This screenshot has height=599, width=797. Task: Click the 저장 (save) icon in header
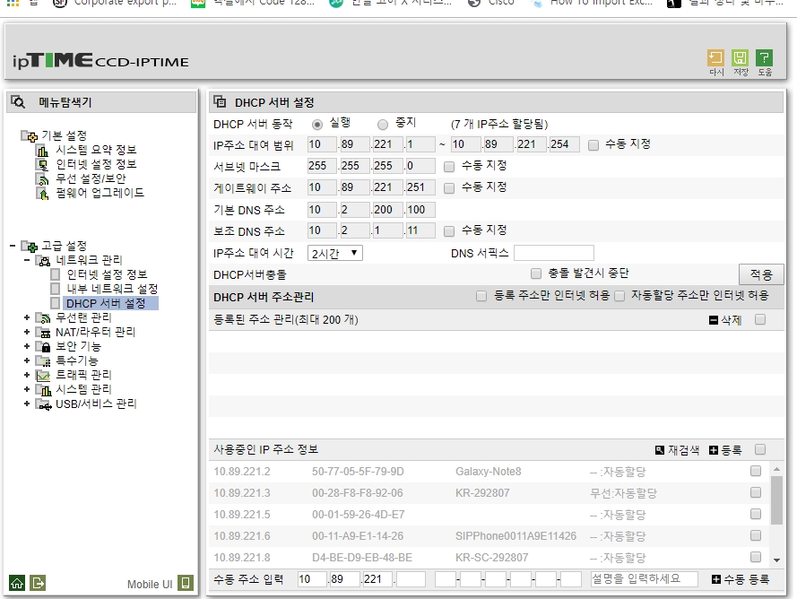tap(741, 58)
